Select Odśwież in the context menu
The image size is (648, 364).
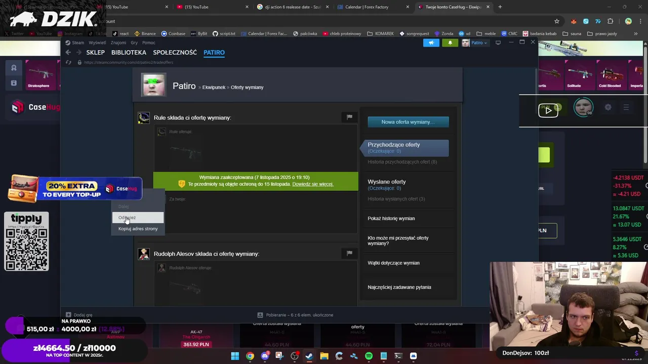[x=138, y=217]
